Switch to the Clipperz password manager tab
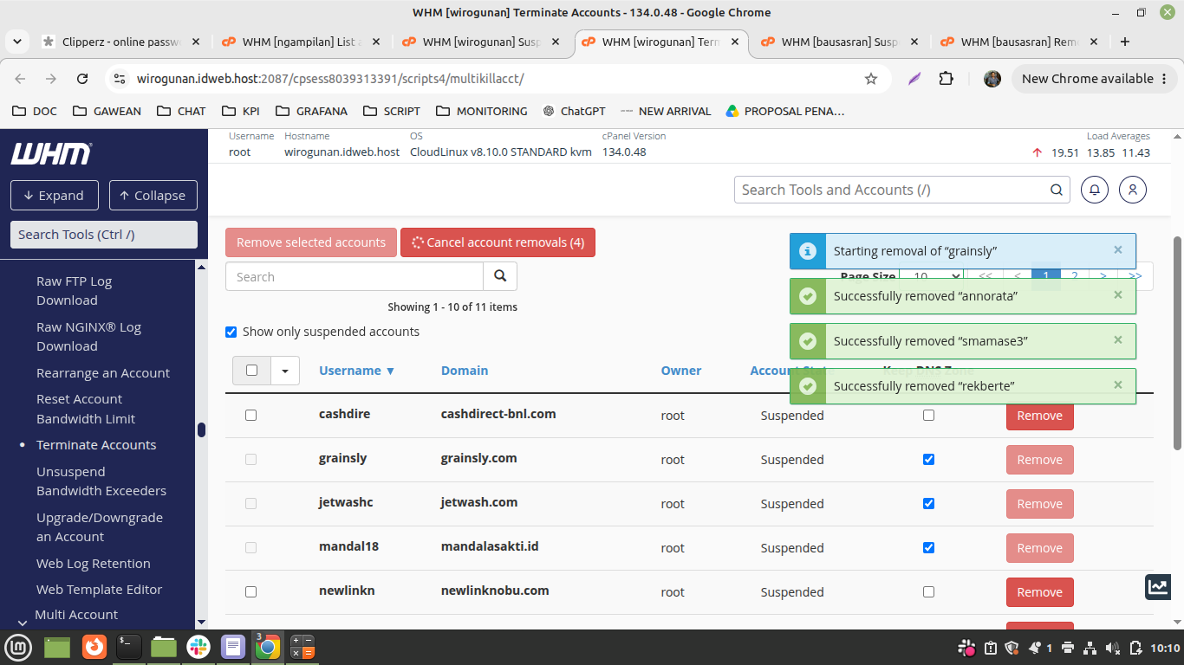Image resolution: width=1184 pixels, height=665 pixels. point(120,42)
